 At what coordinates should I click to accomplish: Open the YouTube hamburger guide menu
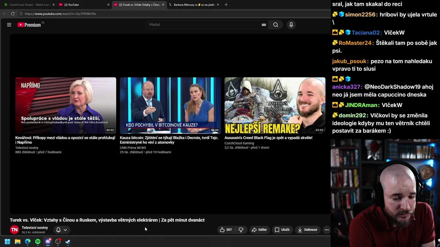(9, 25)
